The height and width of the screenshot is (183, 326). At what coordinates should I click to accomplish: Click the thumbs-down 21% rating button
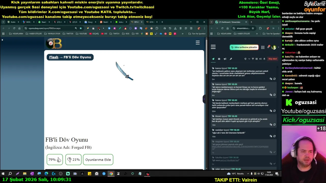pos(73,160)
